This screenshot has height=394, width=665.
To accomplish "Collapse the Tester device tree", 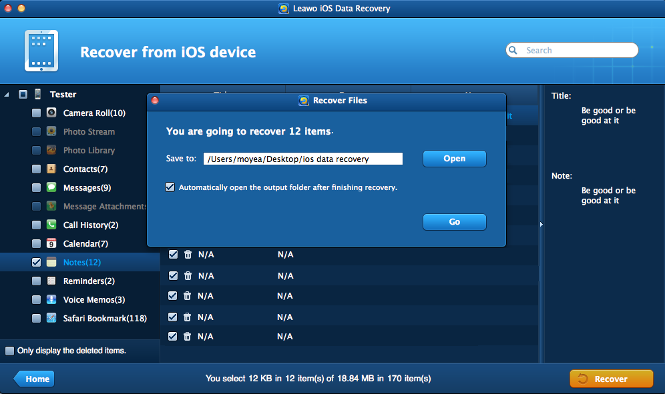I will point(7,95).
